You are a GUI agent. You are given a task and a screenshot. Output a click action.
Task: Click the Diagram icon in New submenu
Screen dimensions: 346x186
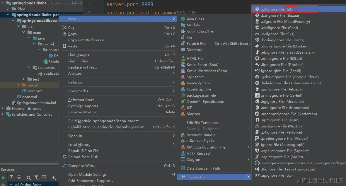183,160
